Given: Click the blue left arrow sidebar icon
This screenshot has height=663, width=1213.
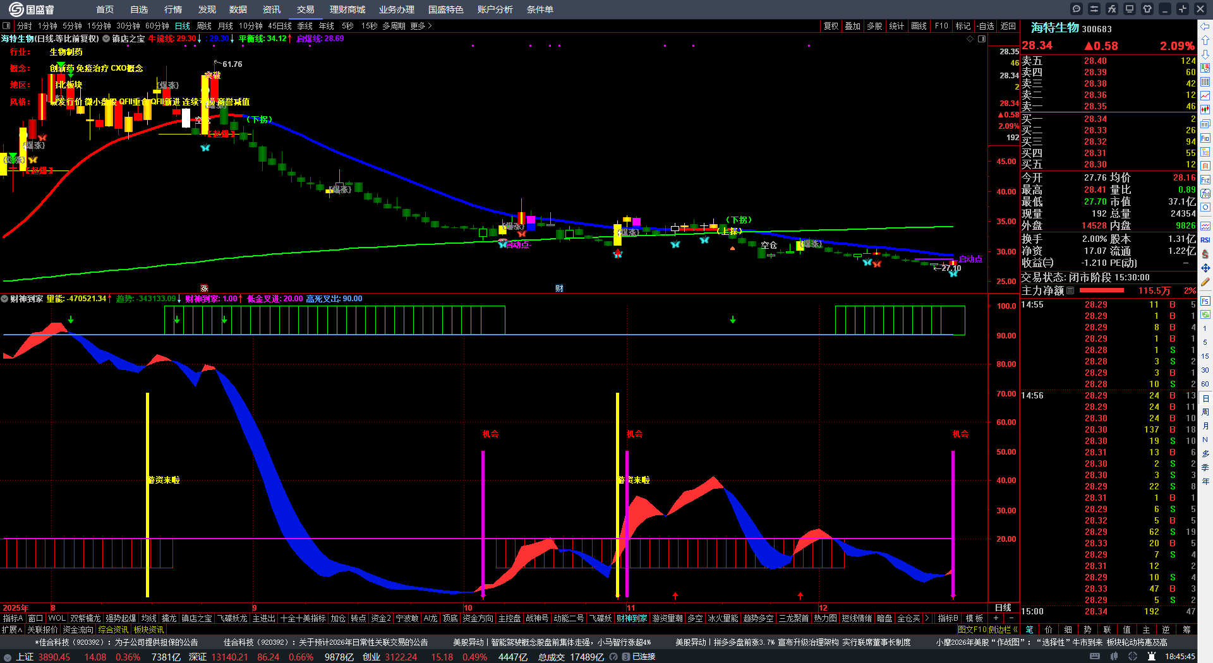Looking at the screenshot, I should pos(1205,27).
